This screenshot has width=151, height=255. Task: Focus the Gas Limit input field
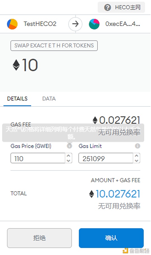point(106,158)
